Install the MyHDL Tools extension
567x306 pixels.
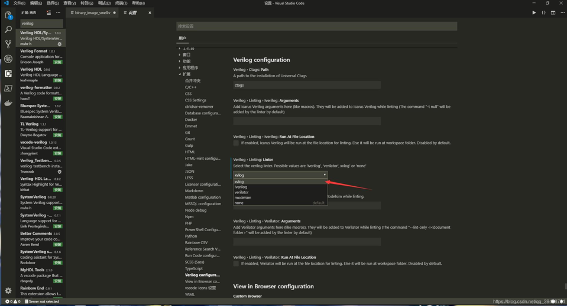click(58, 281)
